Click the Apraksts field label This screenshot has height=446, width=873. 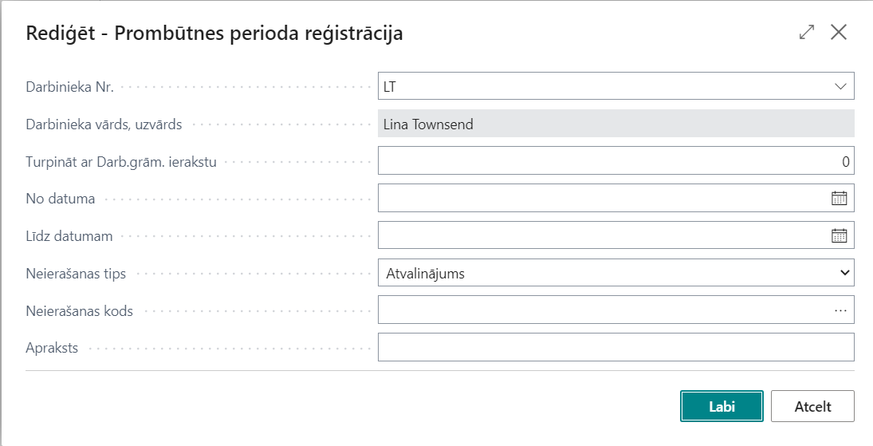[52, 348]
